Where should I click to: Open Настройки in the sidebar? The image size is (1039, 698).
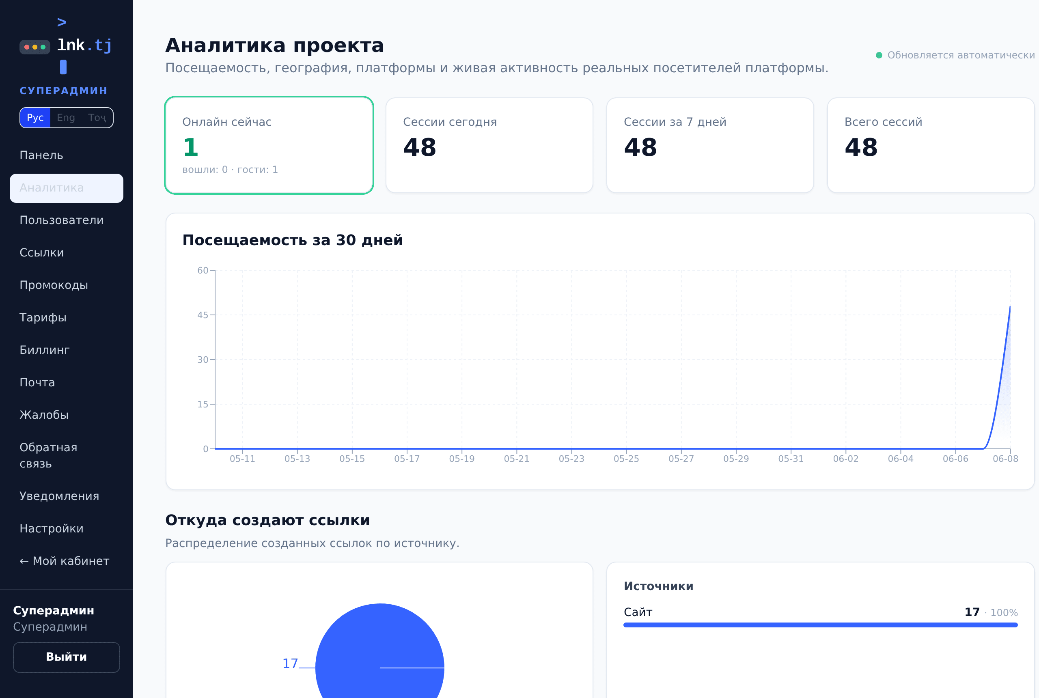pos(66,529)
